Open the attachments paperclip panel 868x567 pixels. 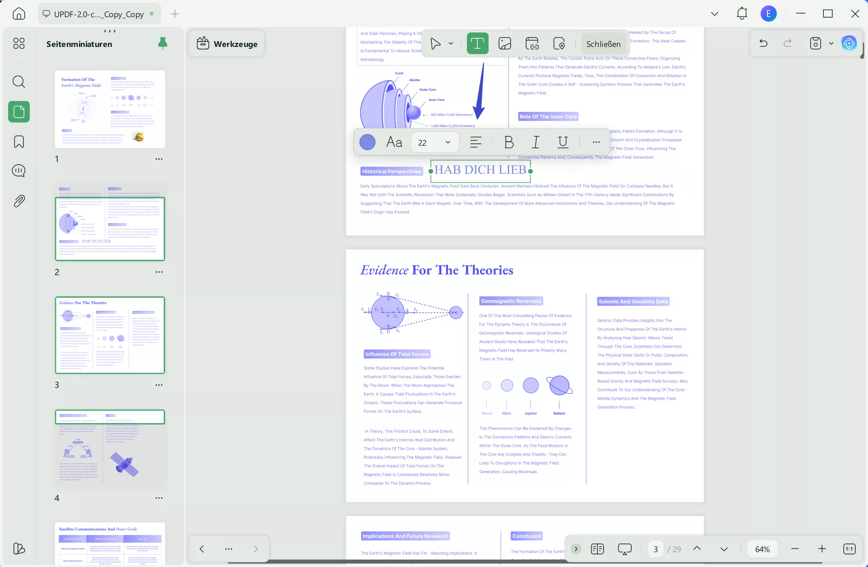tap(19, 201)
